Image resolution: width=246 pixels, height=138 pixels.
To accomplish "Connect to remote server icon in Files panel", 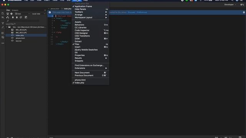I will (8, 17).
